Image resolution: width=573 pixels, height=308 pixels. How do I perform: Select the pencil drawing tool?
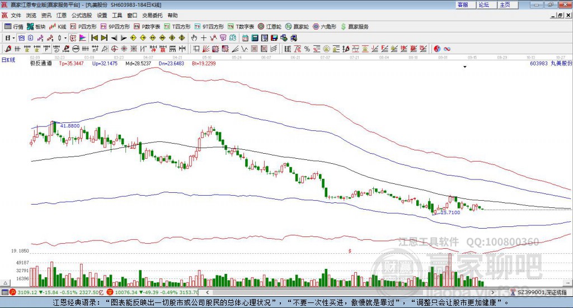8,49
